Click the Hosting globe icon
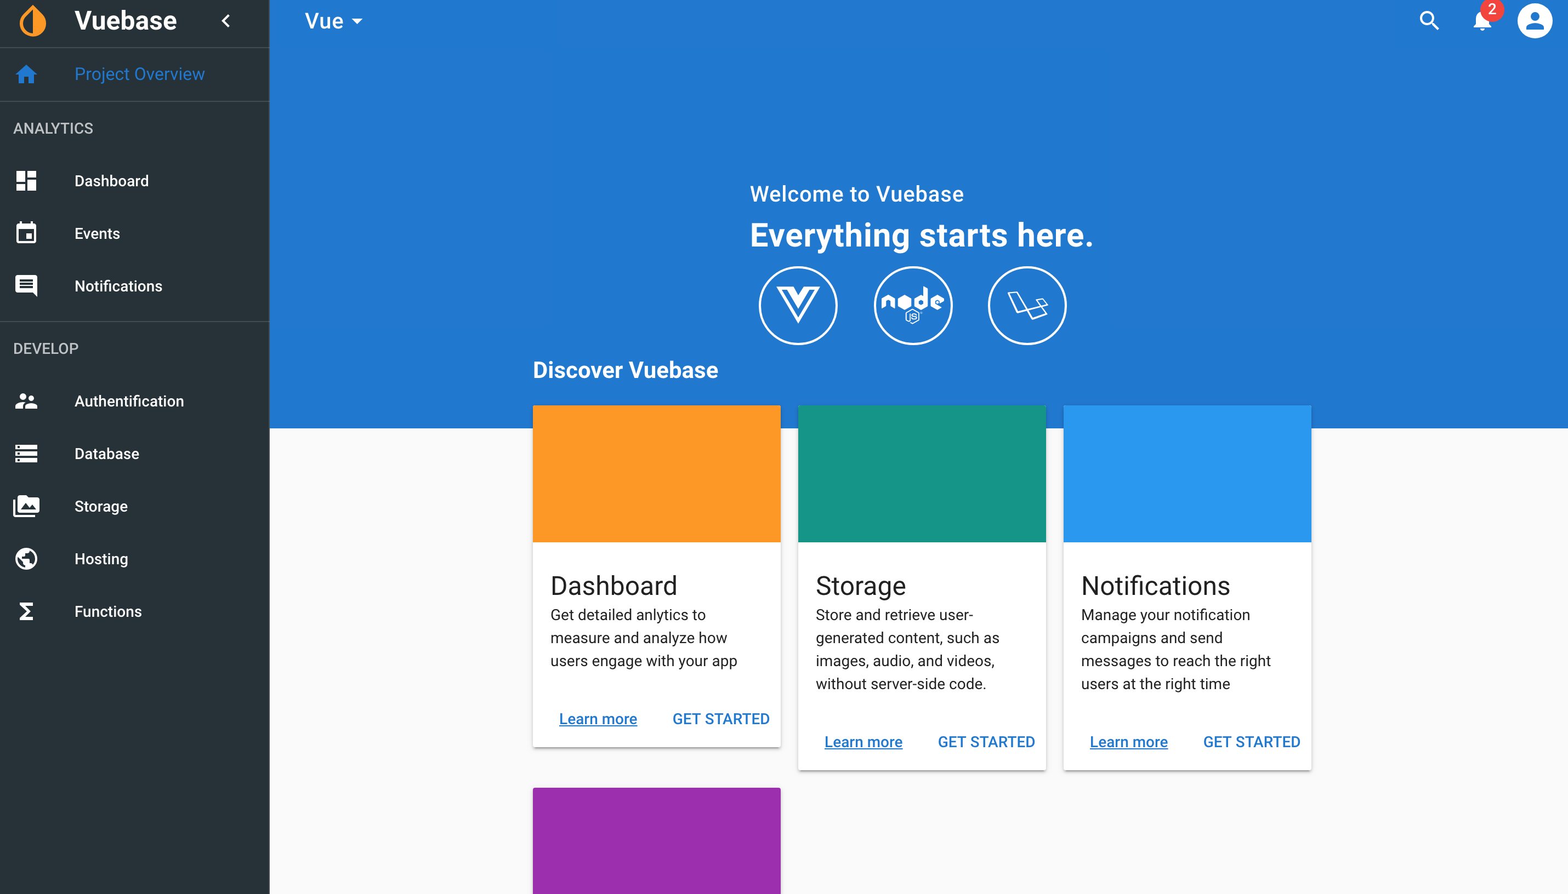 coord(26,559)
